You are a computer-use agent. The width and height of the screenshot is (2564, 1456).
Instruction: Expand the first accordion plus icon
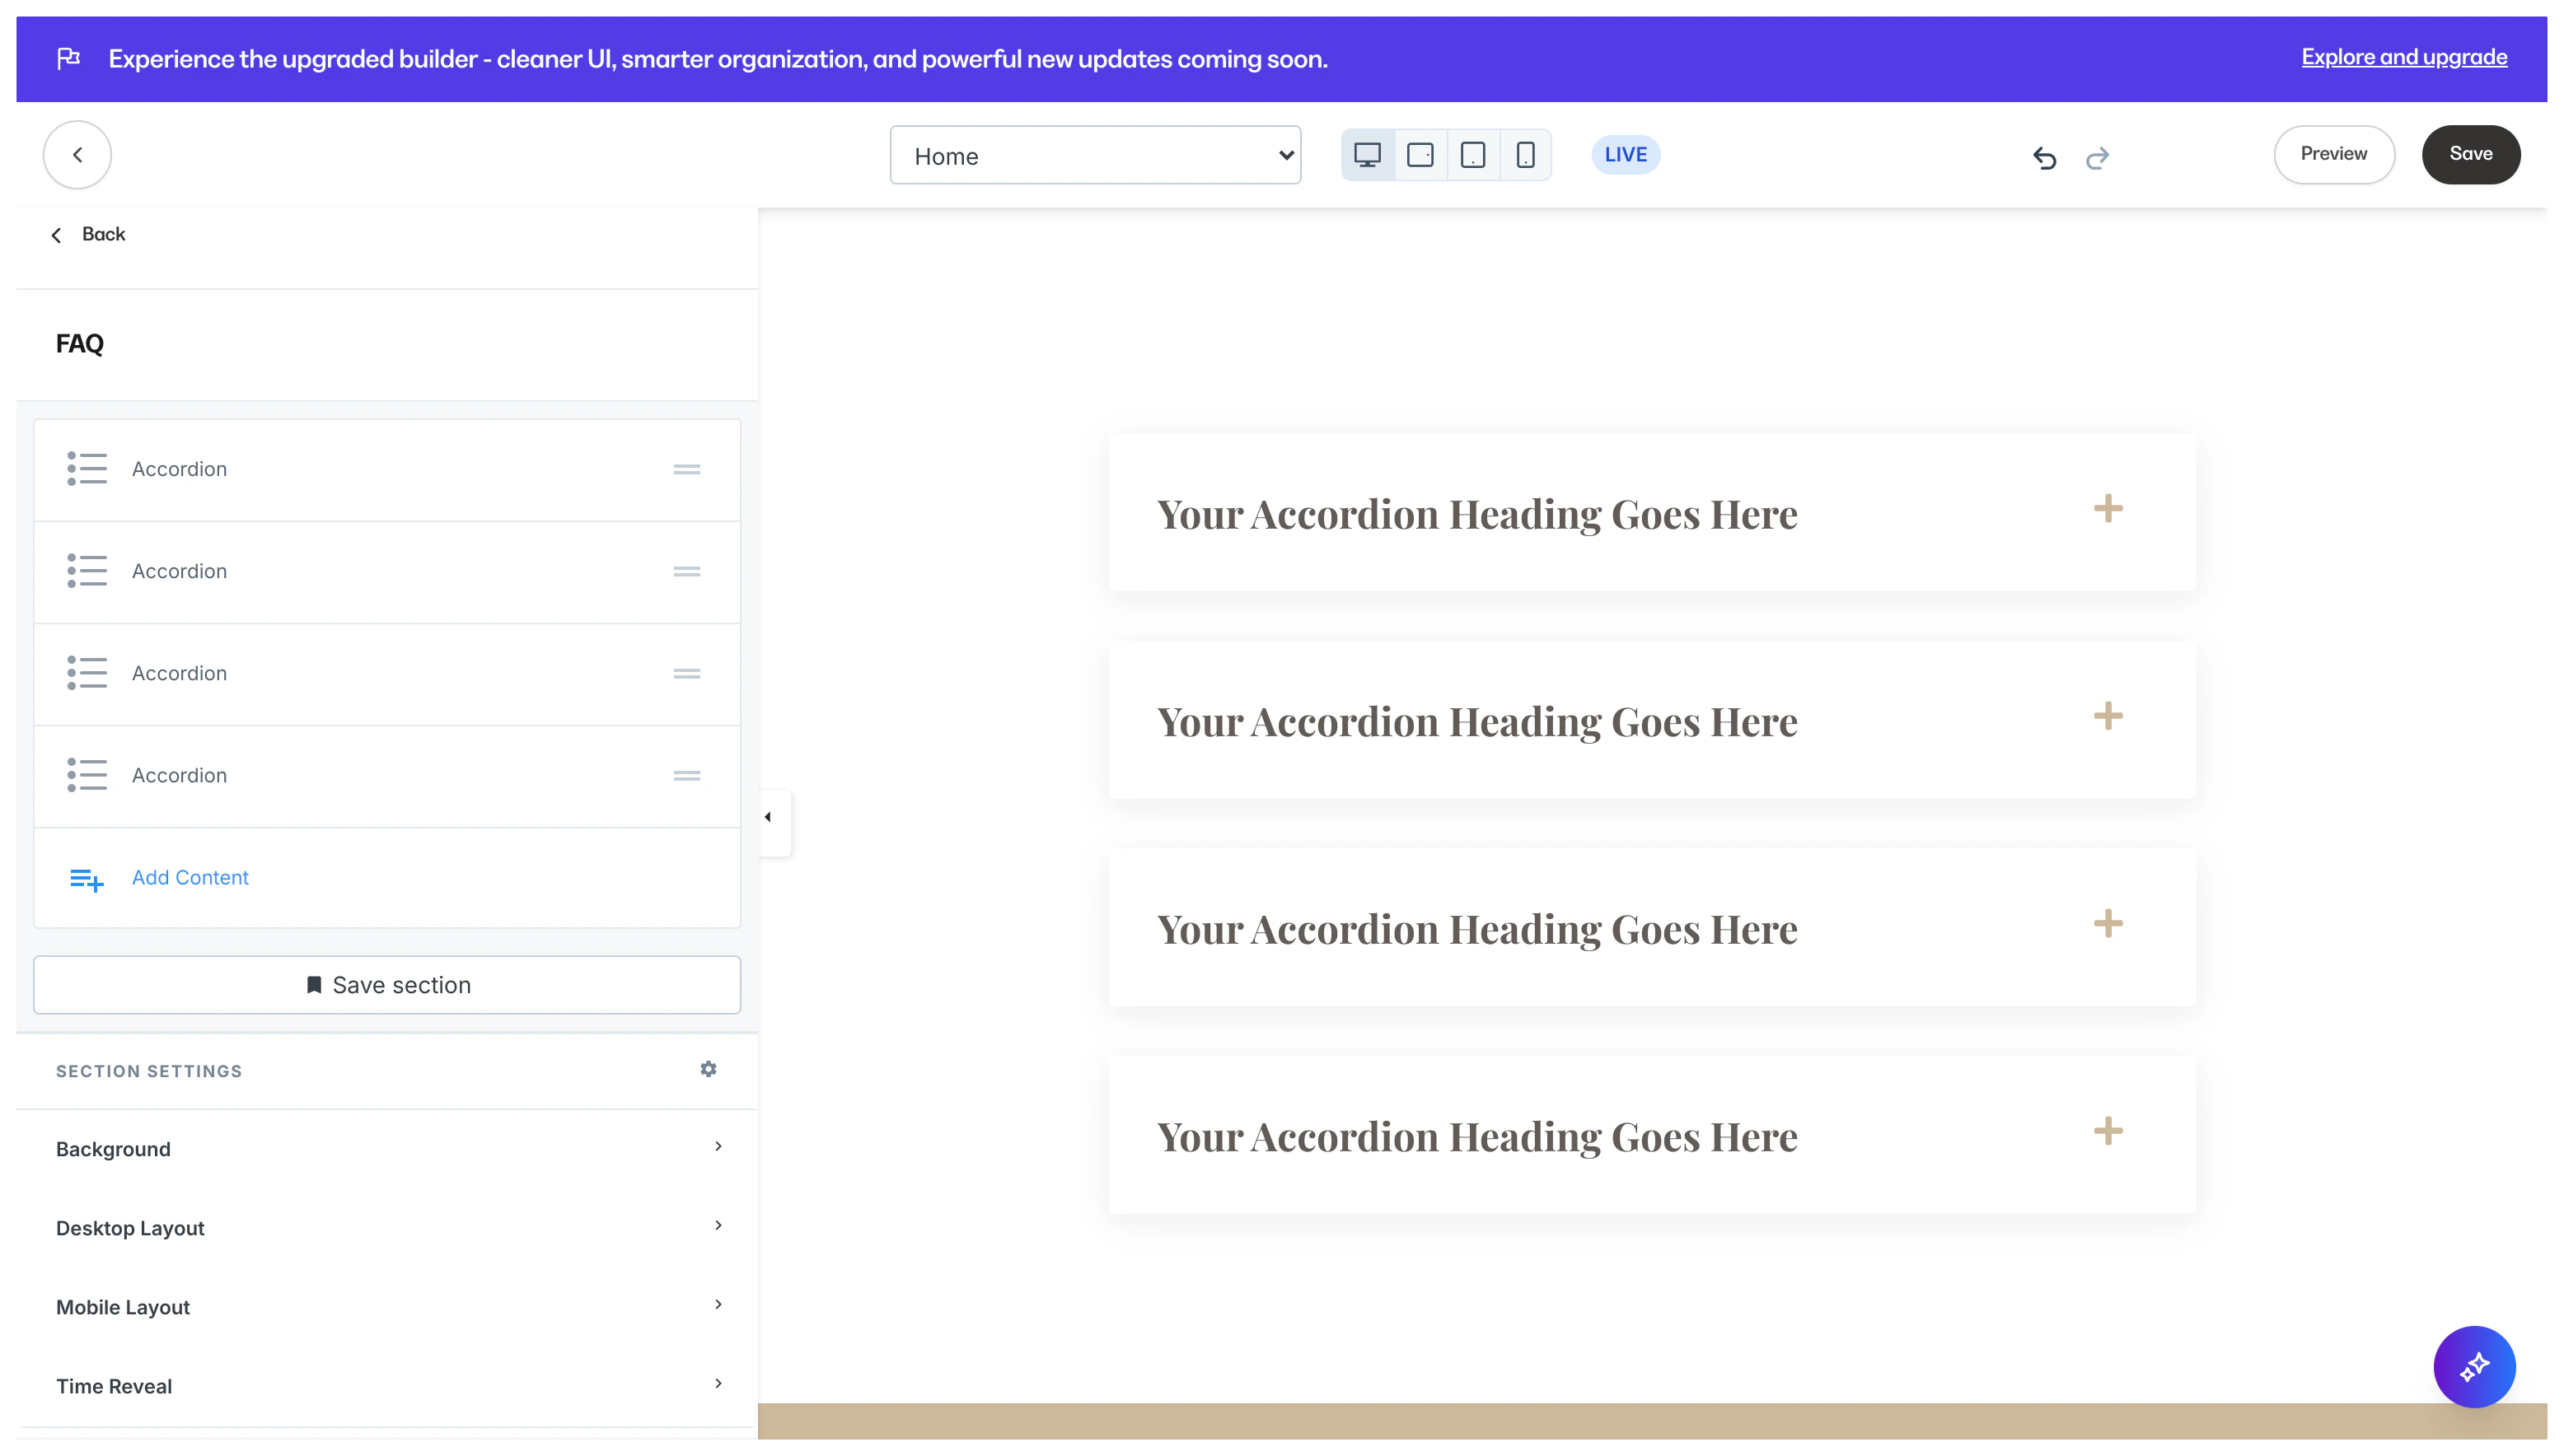(2108, 508)
